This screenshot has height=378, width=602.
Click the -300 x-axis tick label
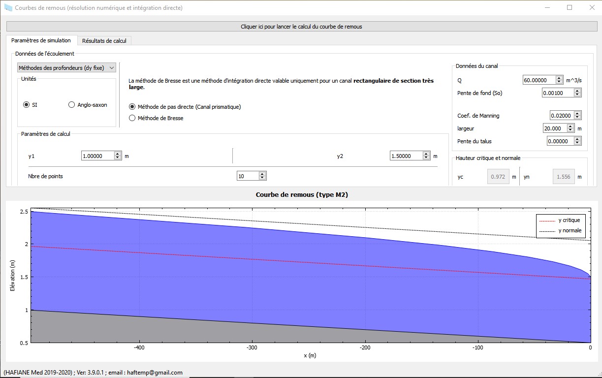[x=252, y=347]
